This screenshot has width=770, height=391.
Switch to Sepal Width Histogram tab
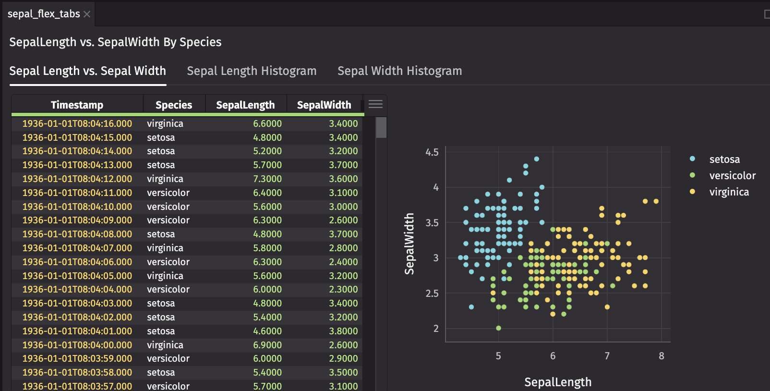(399, 71)
